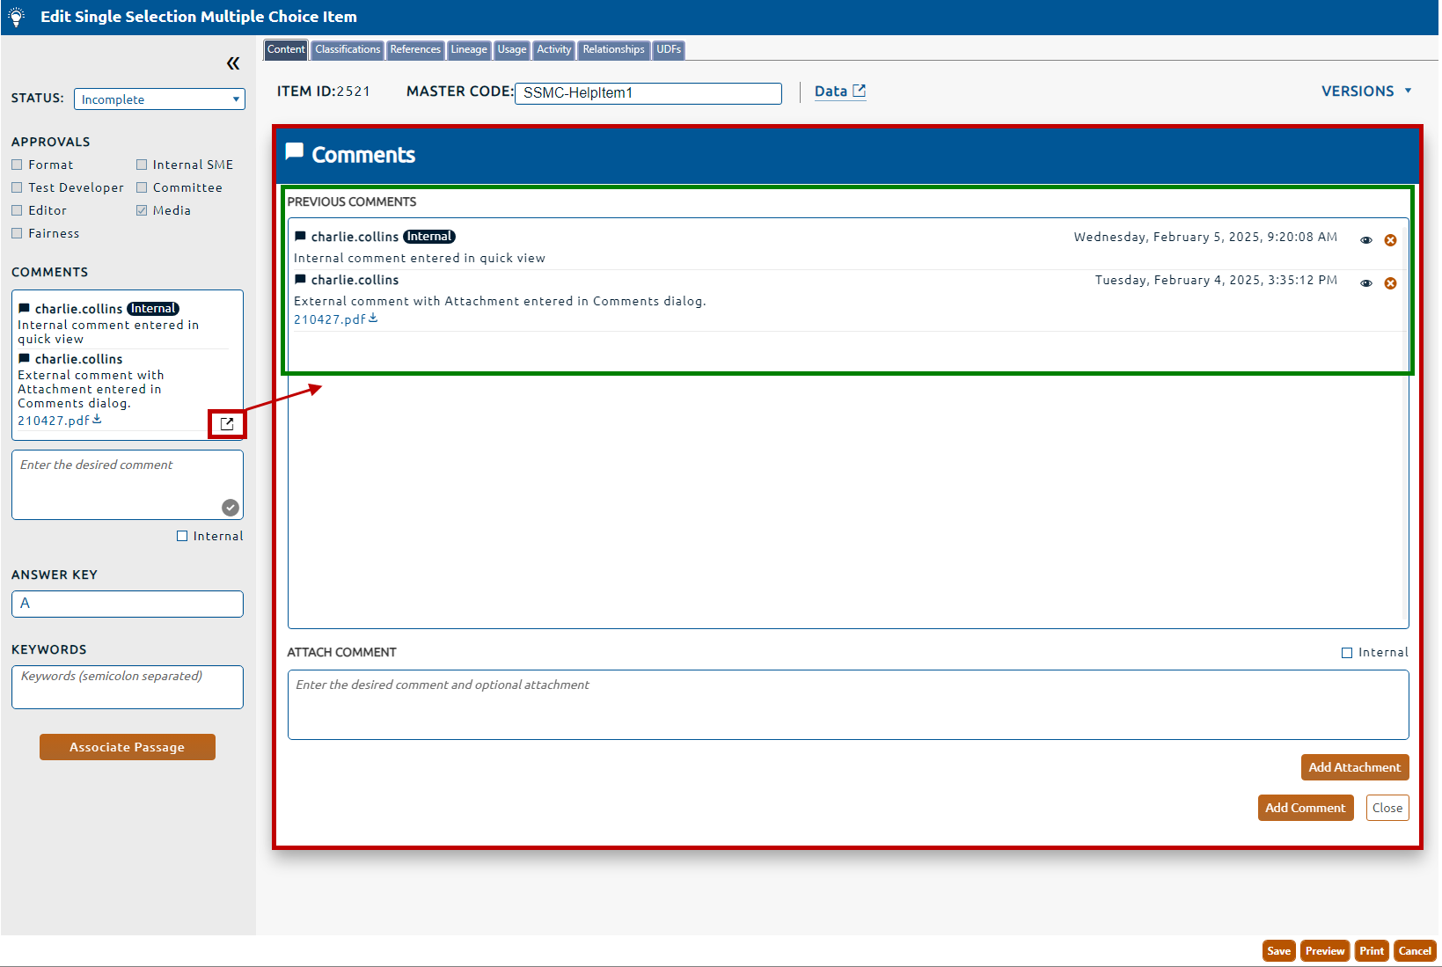Open comments dialog via pop-out icon
The image size is (1442, 967).
click(x=227, y=423)
